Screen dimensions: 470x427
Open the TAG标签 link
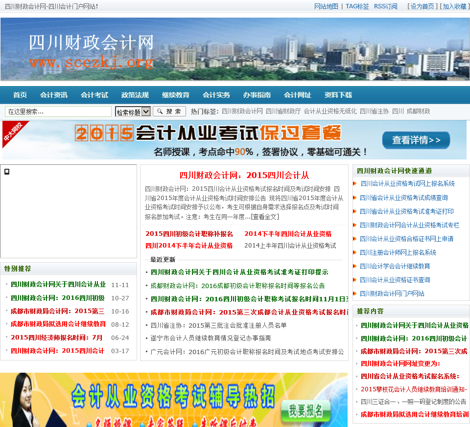[357, 6]
